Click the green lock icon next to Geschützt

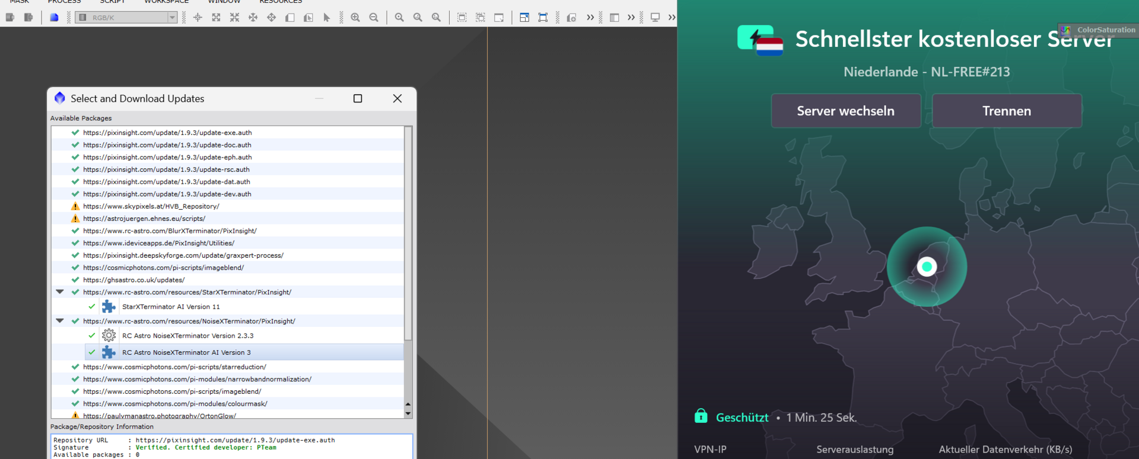[x=701, y=416]
